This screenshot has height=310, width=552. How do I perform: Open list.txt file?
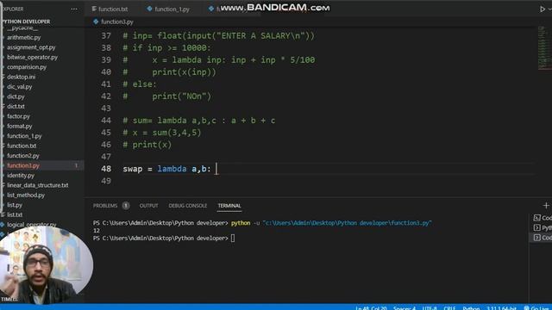[x=15, y=214]
